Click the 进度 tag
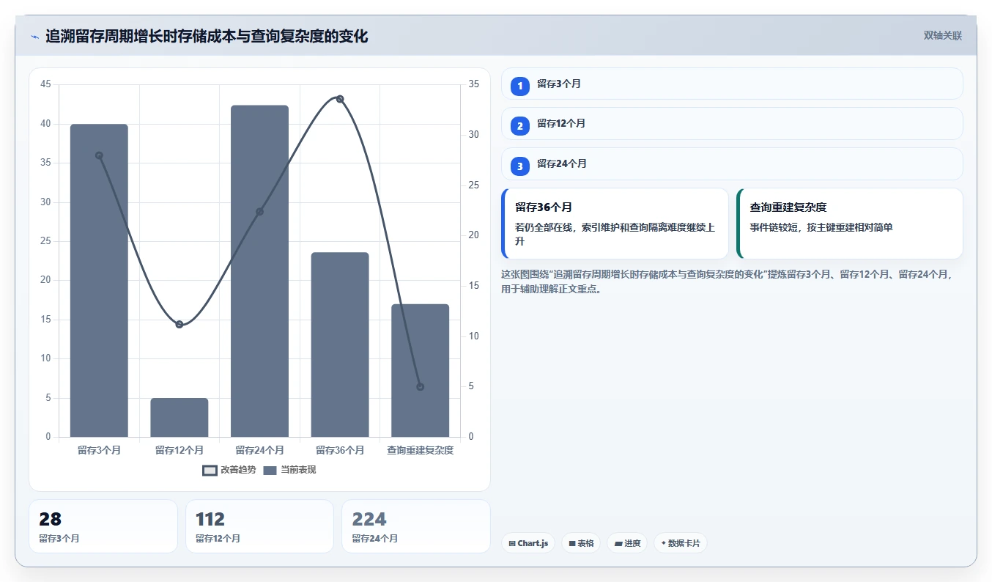Image resolution: width=992 pixels, height=582 pixels. 627,543
